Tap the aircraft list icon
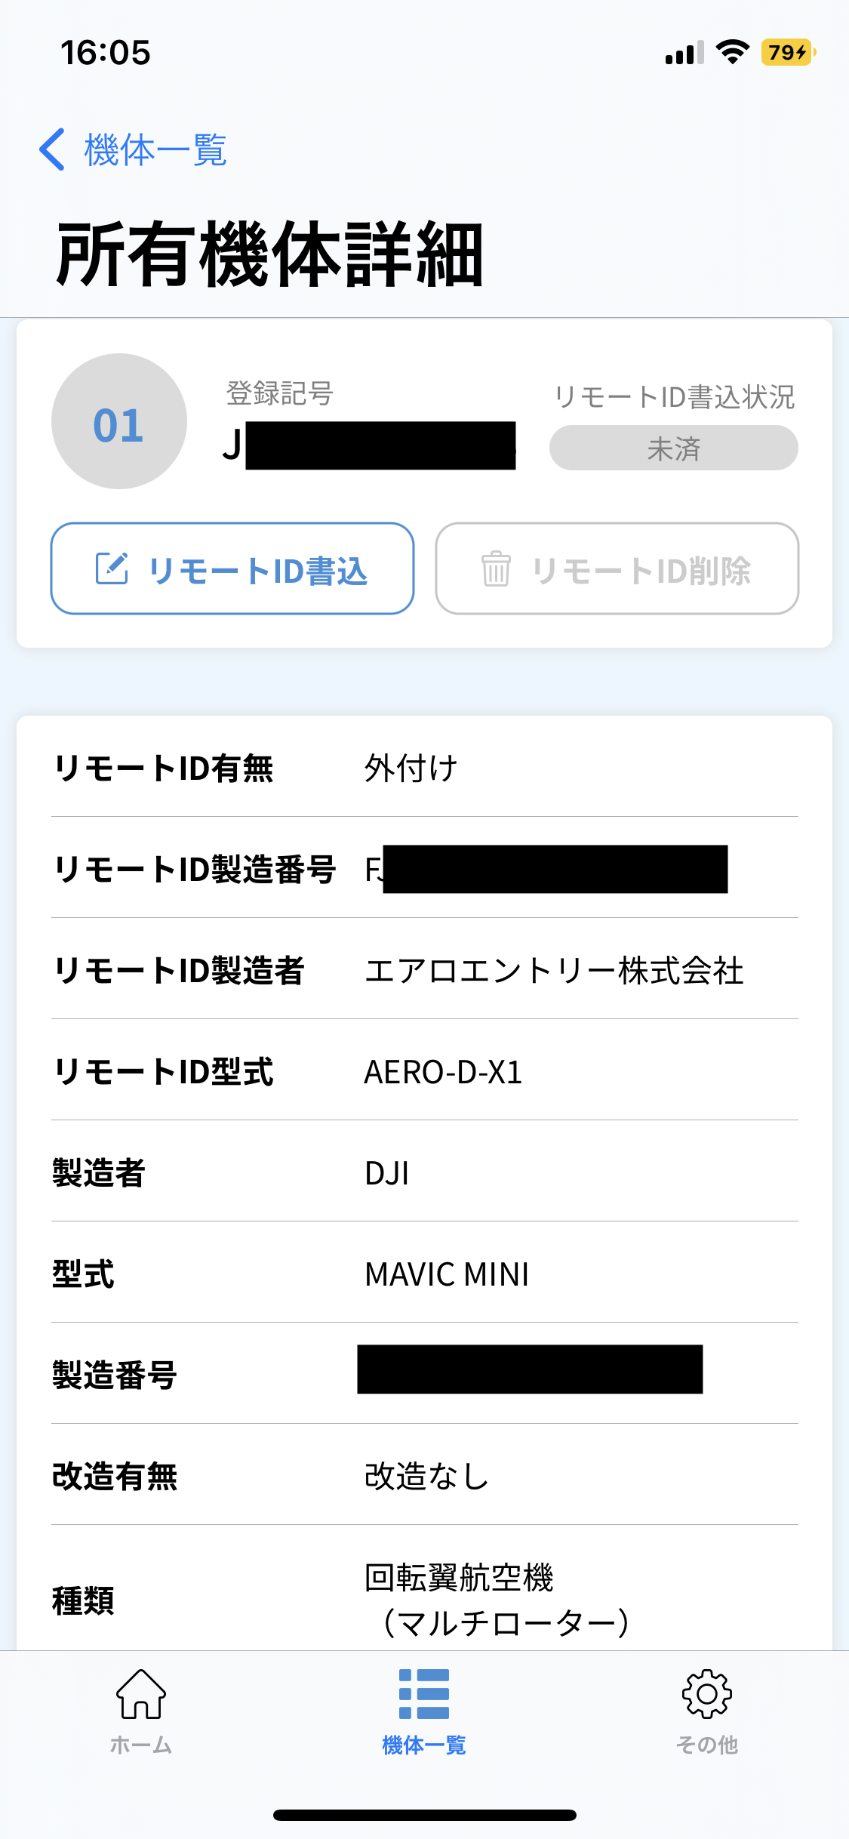 (x=424, y=1693)
